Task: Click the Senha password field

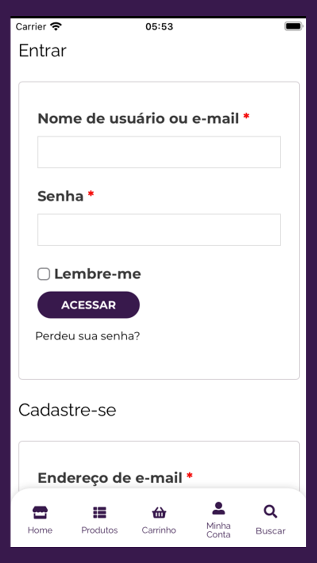Action: 159,229
